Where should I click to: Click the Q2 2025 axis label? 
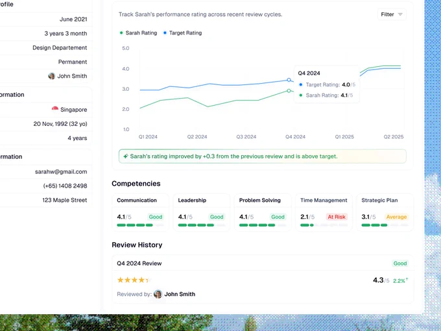(x=394, y=137)
